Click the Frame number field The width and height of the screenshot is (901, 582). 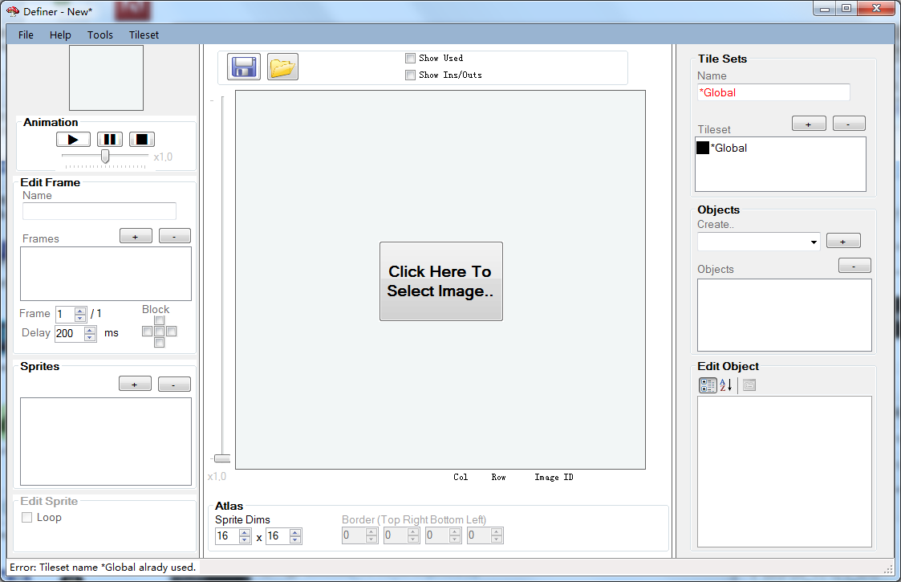[65, 314]
